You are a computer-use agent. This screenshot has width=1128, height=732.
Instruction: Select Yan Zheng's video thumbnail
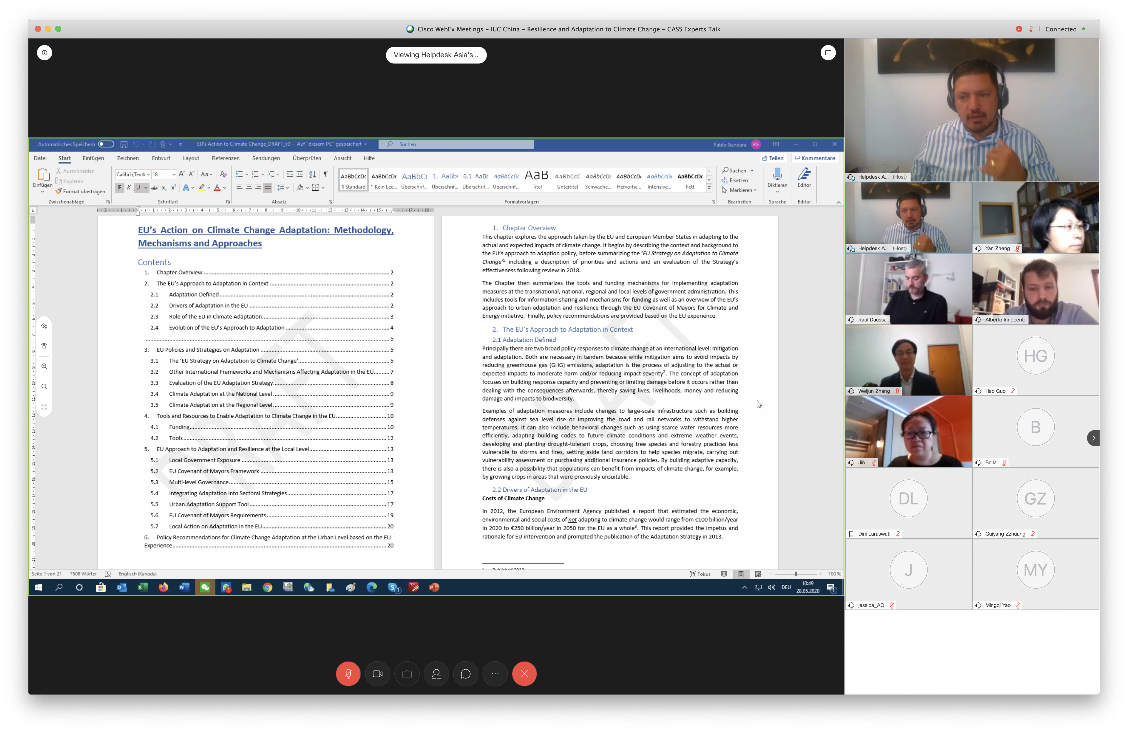[1035, 218]
